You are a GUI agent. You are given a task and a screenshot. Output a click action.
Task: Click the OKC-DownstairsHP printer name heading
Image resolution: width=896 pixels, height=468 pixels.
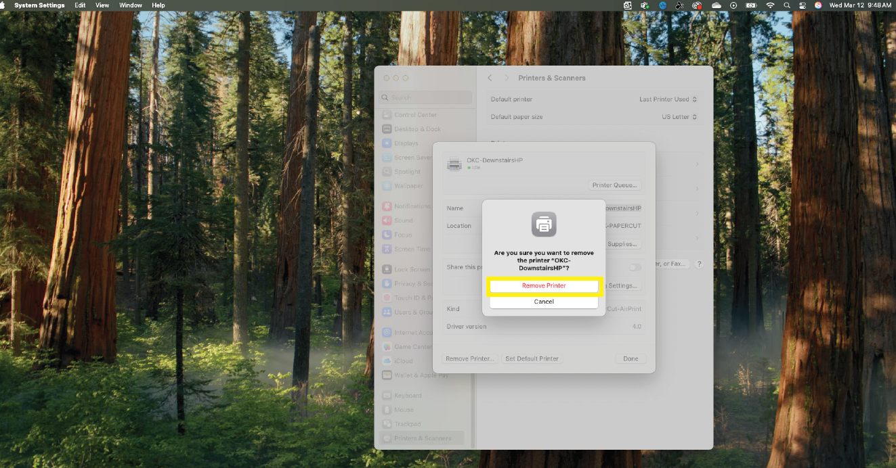(x=494, y=160)
